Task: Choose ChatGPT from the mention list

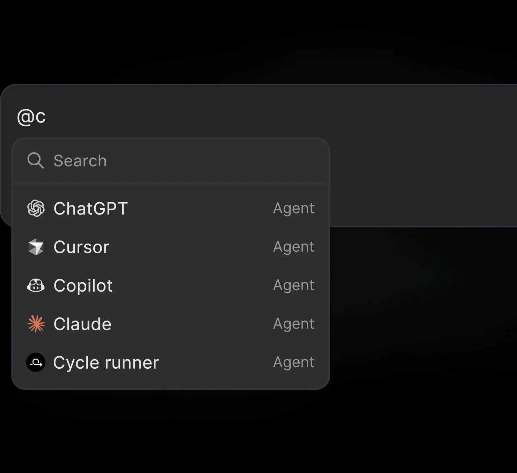Action: (x=90, y=208)
